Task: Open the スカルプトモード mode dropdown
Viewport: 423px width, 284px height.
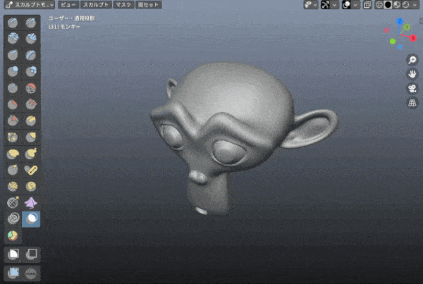Action: click(x=30, y=5)
